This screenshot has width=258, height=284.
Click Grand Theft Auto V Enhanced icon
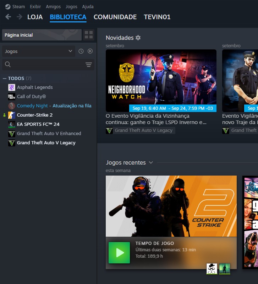[12, 134]
